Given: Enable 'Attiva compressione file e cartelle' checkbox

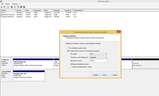Looking at the screenshot, I should point(71,67).
